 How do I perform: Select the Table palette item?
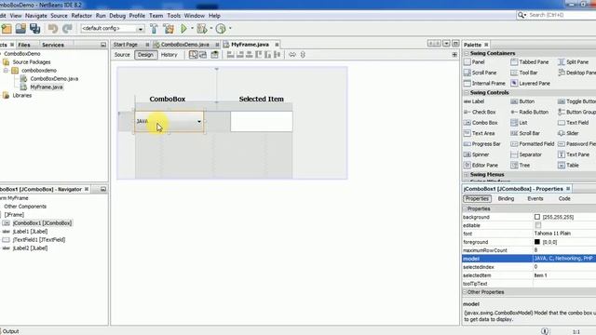(568, 166)
